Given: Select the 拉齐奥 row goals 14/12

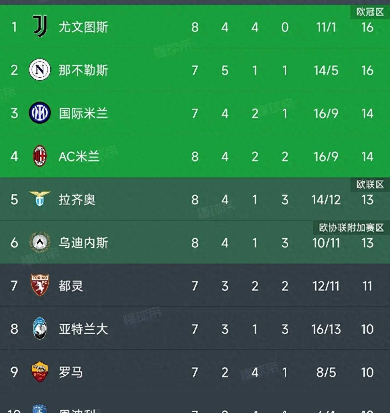Looking at the screenshot, I should click(x=326, y=200).
